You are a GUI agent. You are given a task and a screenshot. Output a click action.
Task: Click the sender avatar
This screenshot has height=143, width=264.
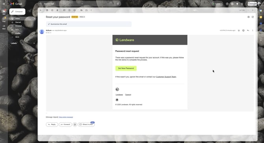pos(42,31)
